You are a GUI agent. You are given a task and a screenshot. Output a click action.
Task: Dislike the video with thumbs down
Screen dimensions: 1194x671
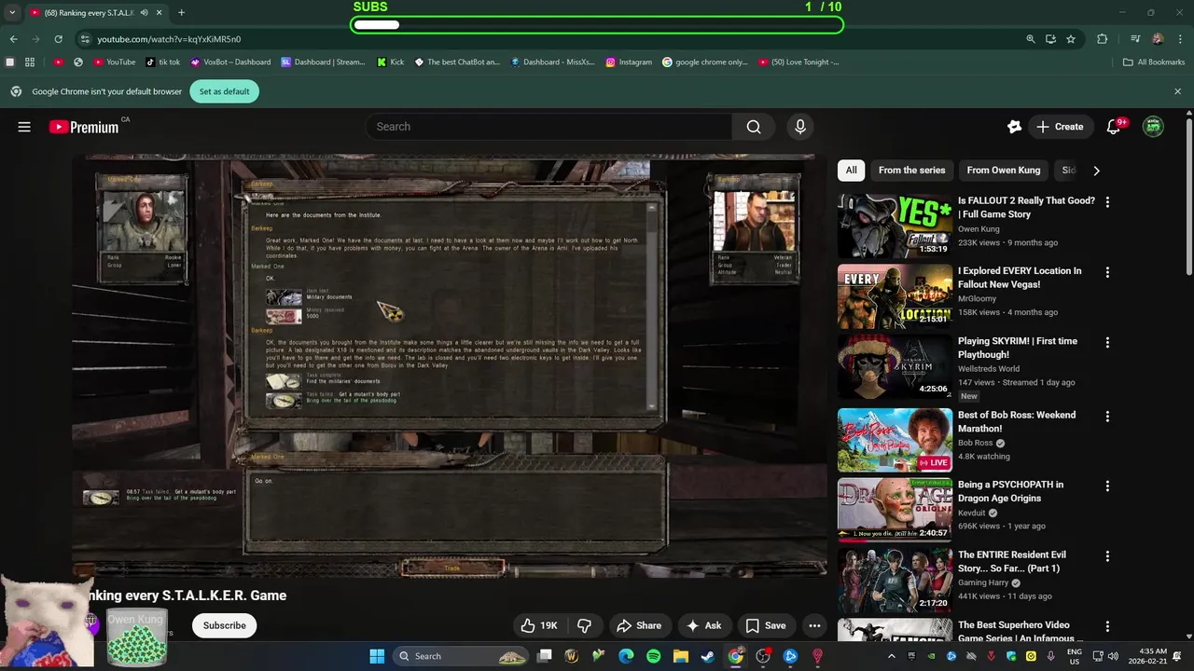[585, 625]
